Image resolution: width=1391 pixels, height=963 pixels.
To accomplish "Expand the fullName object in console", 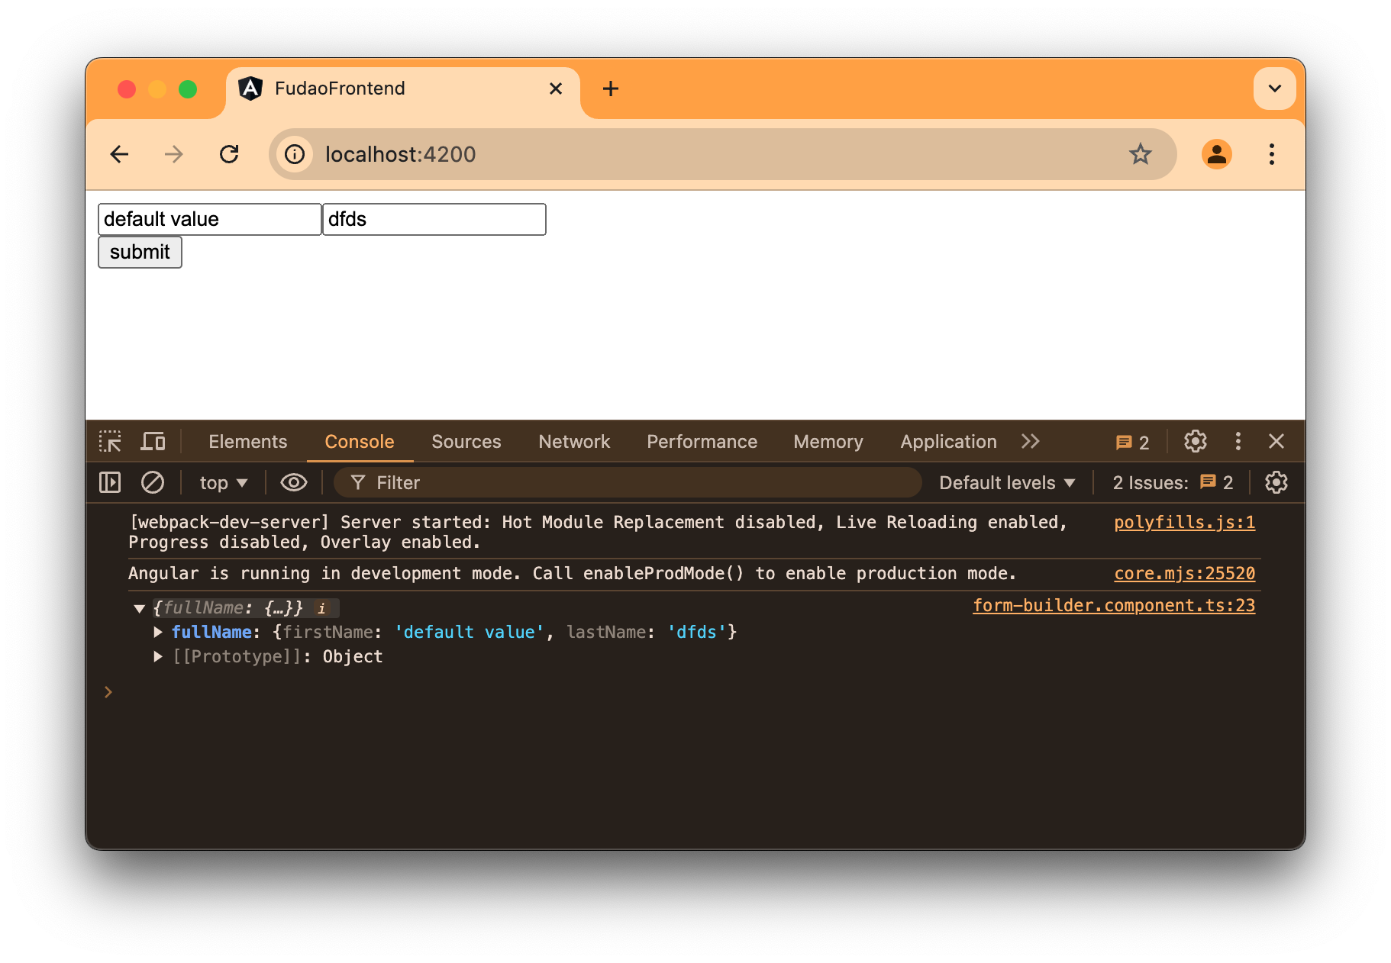I will pos(158,632).
